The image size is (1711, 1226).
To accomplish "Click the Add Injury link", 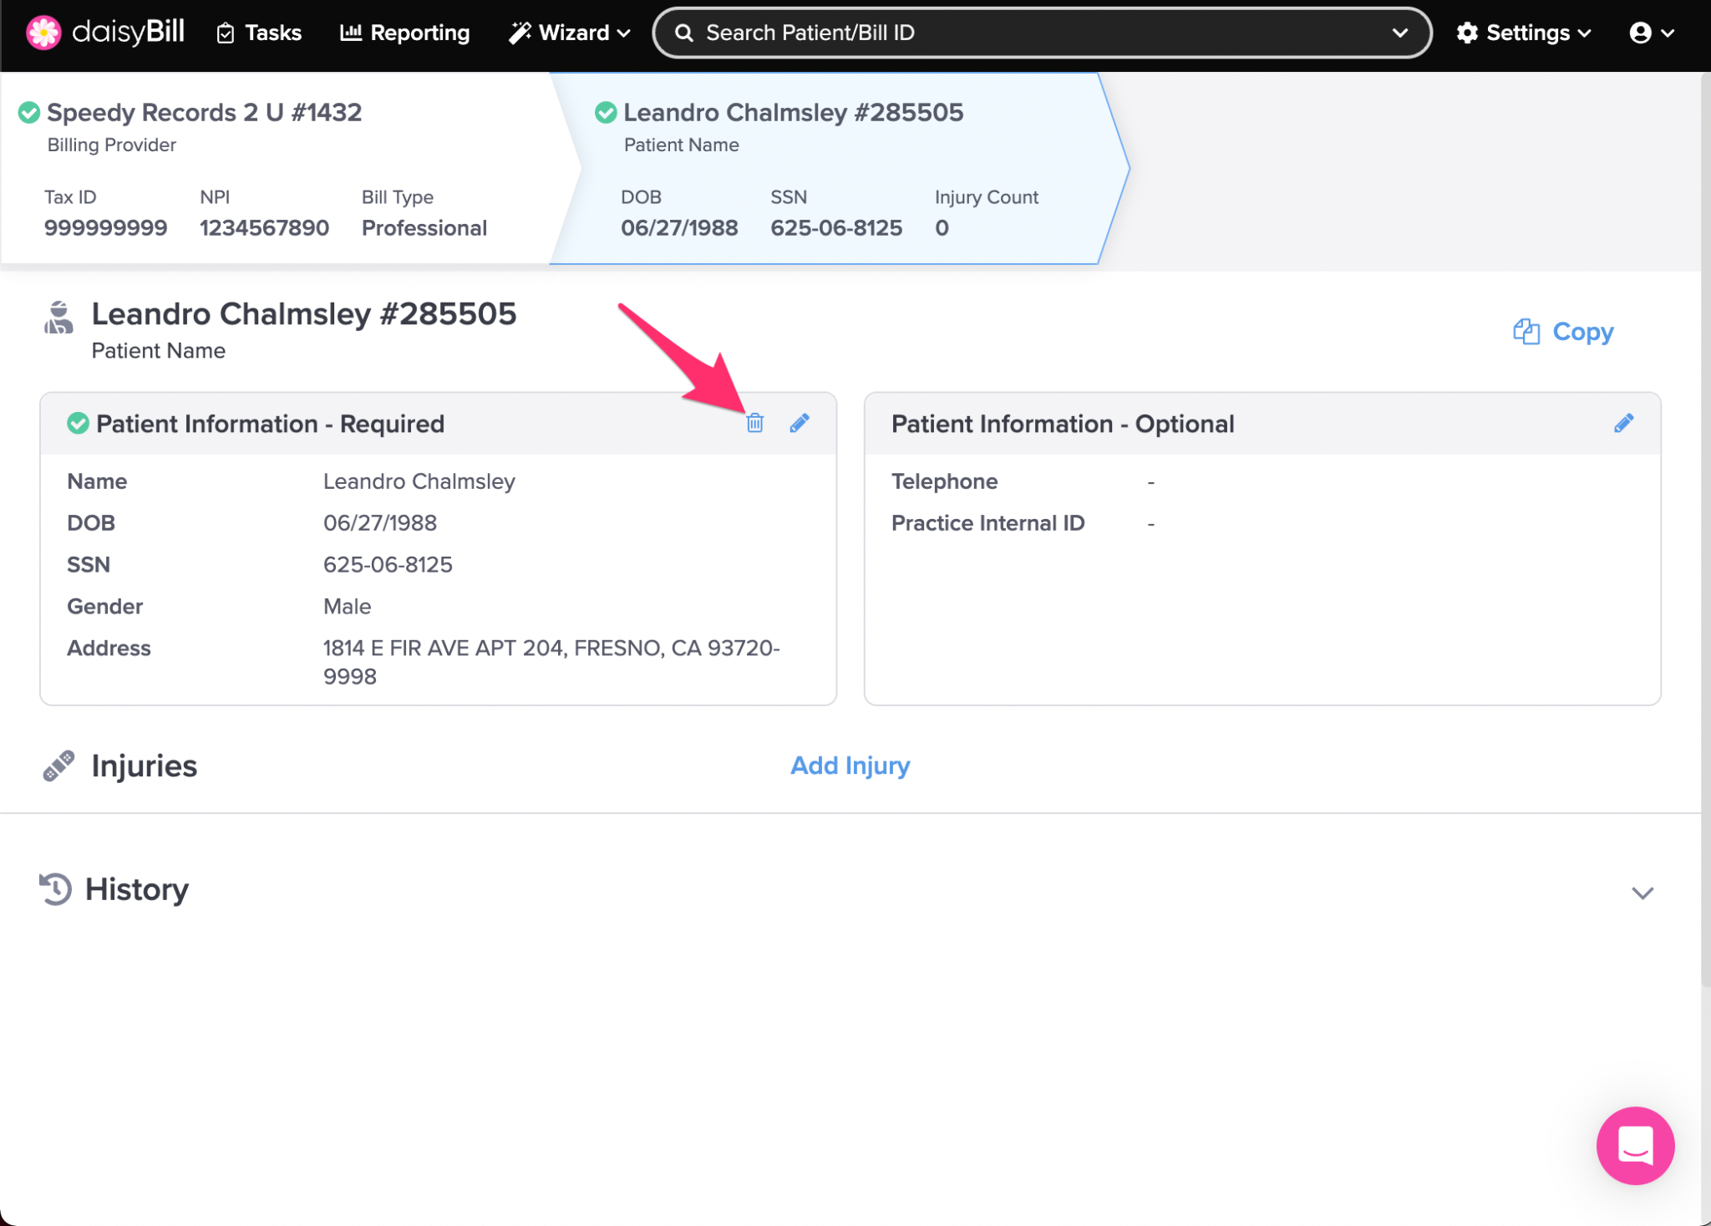I will tap(850, 766).
